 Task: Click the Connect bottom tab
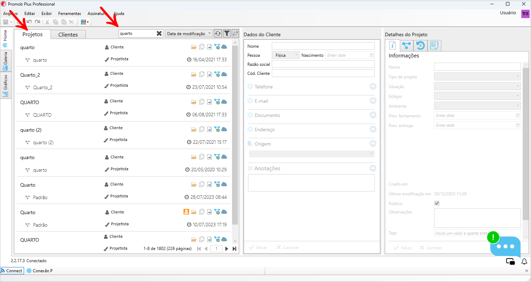[12, 271]
